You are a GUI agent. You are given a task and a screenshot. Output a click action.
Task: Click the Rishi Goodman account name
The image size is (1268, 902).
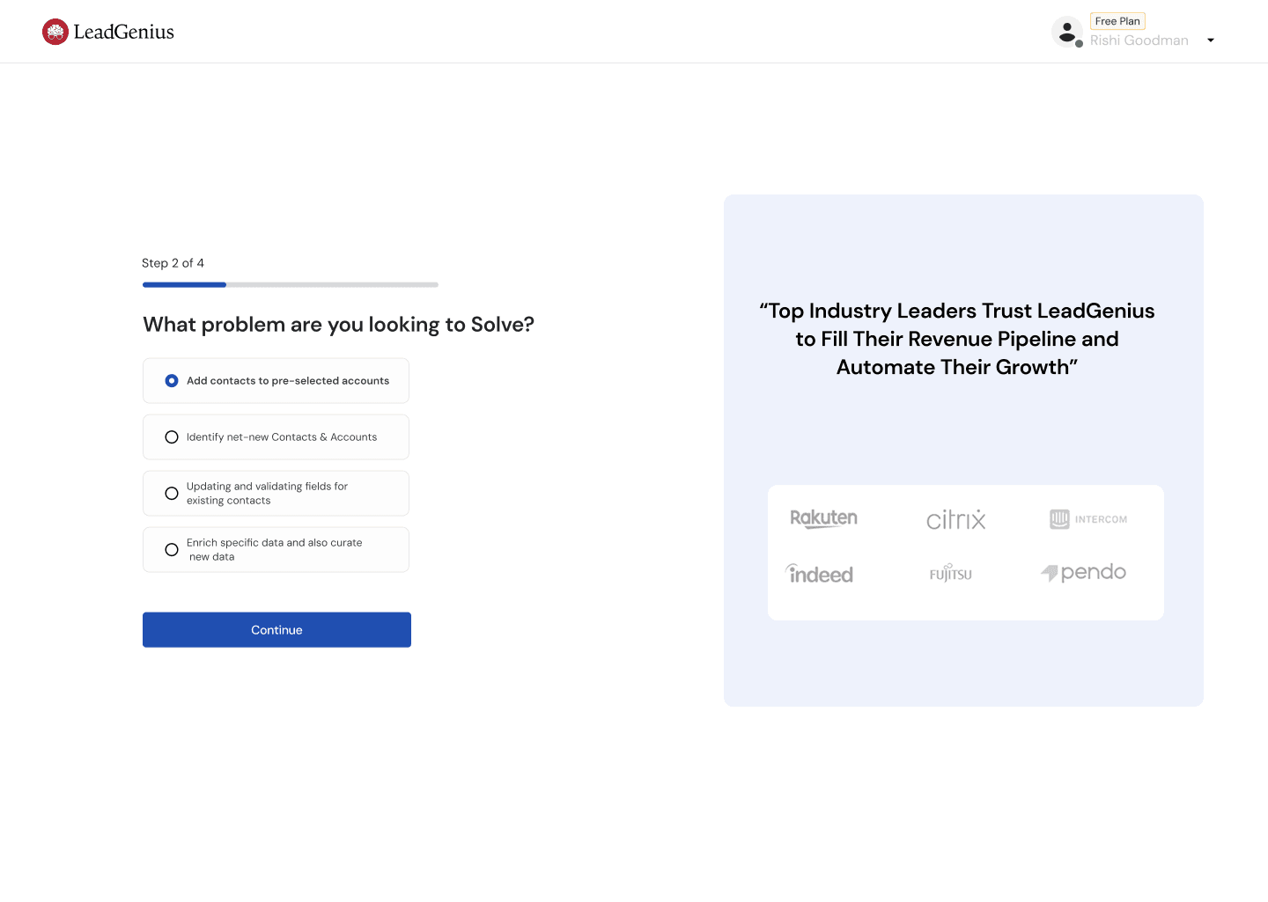click(1139, 40)
